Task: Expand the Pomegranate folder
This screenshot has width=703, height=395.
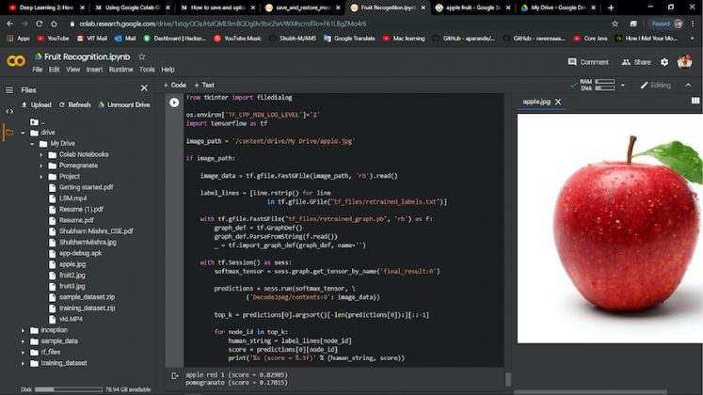Action: point(42,165)
